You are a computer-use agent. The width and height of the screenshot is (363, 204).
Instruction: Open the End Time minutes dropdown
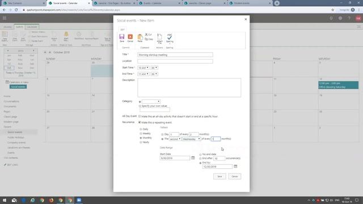click(x=154, y=74)
